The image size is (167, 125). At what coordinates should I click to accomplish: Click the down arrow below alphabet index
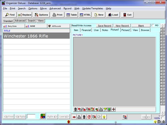coord(163,113)
